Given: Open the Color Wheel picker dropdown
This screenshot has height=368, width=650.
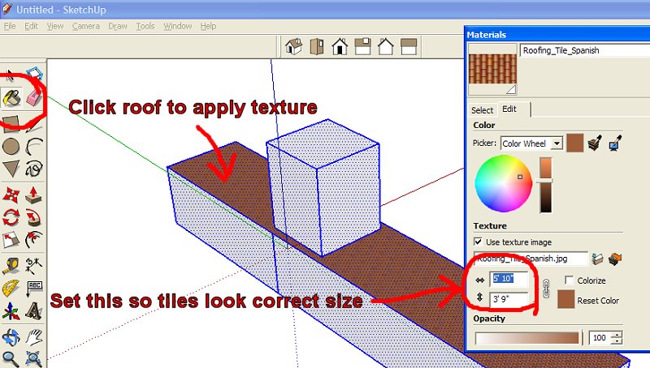Looking at the screenshot, I should tap(557, 143).
